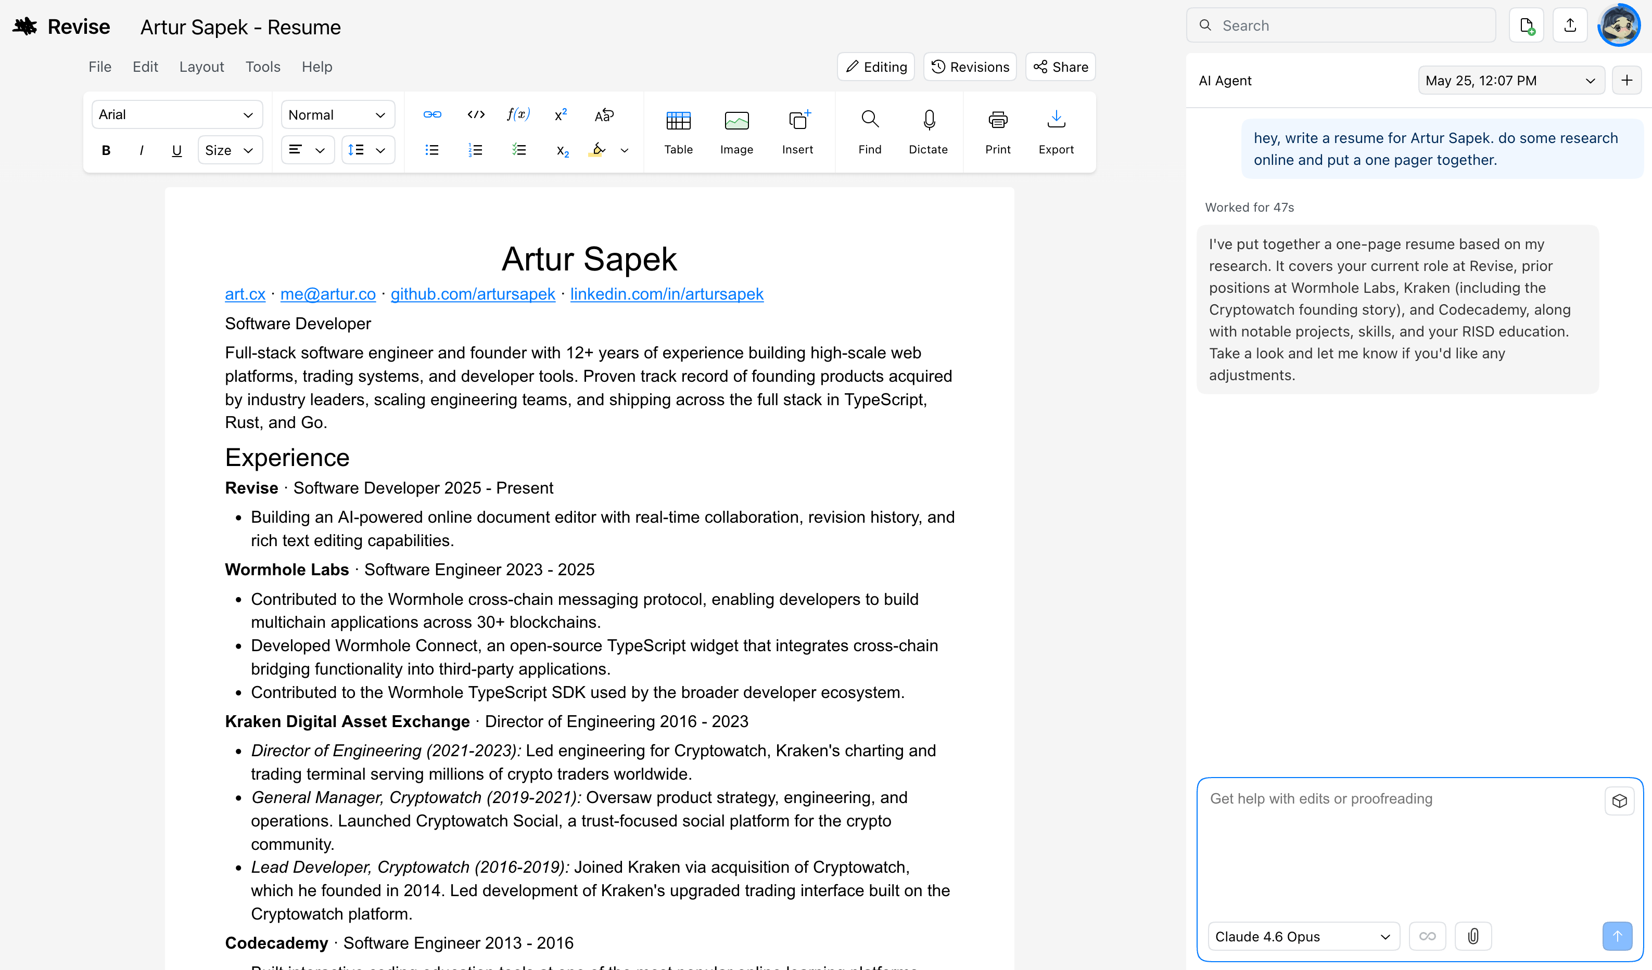Apply the highlighter pen tool
Viewport: 1652px width, 970px height.
click(x=597, y=150)
